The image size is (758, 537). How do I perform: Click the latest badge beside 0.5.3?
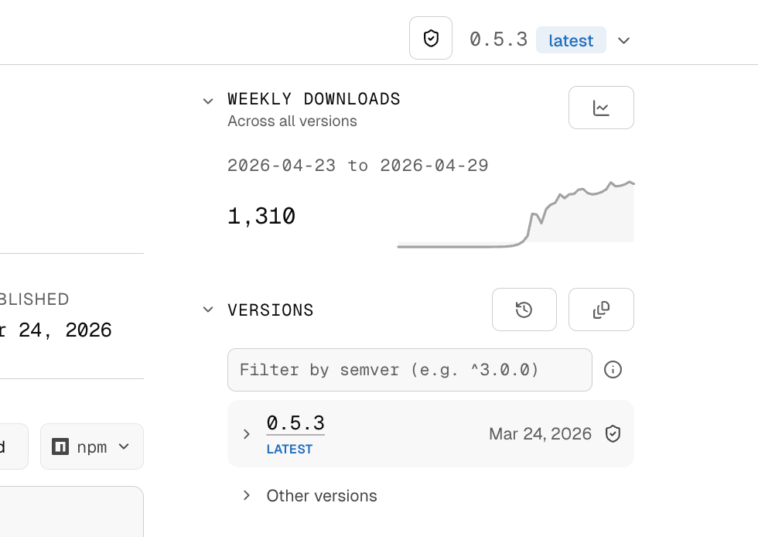tap(571, 39)
